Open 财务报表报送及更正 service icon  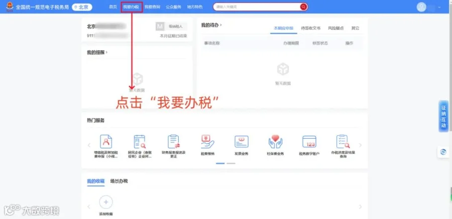tap(174, 142)
